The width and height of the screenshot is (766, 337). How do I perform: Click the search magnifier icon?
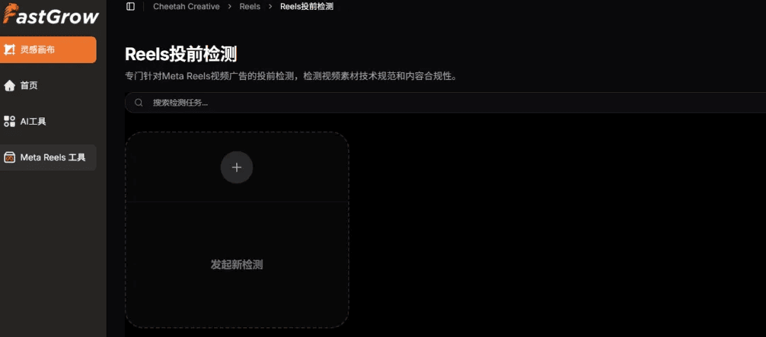tap(139, 103)
